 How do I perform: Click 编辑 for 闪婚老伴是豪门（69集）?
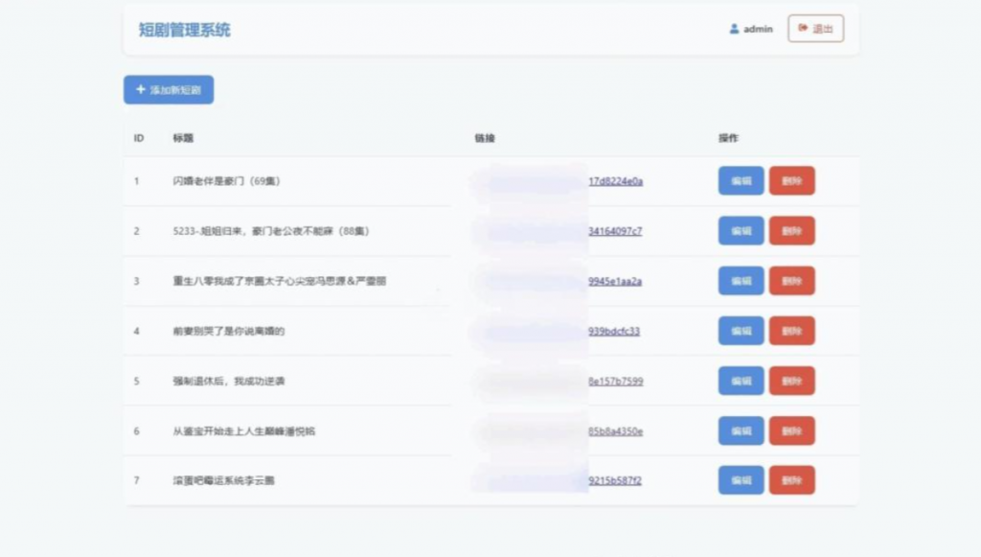[740, 180]
